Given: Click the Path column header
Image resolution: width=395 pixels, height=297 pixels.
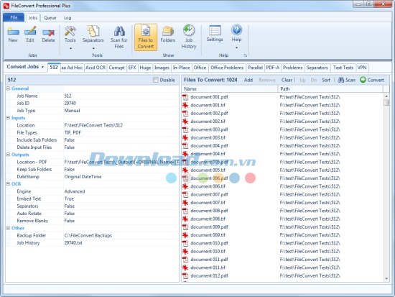Looking at the screenshot, I should [330, 89].
